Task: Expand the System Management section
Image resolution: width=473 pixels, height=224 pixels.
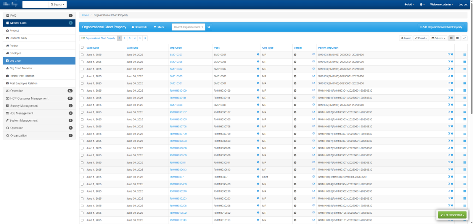Action: [39, 121]
